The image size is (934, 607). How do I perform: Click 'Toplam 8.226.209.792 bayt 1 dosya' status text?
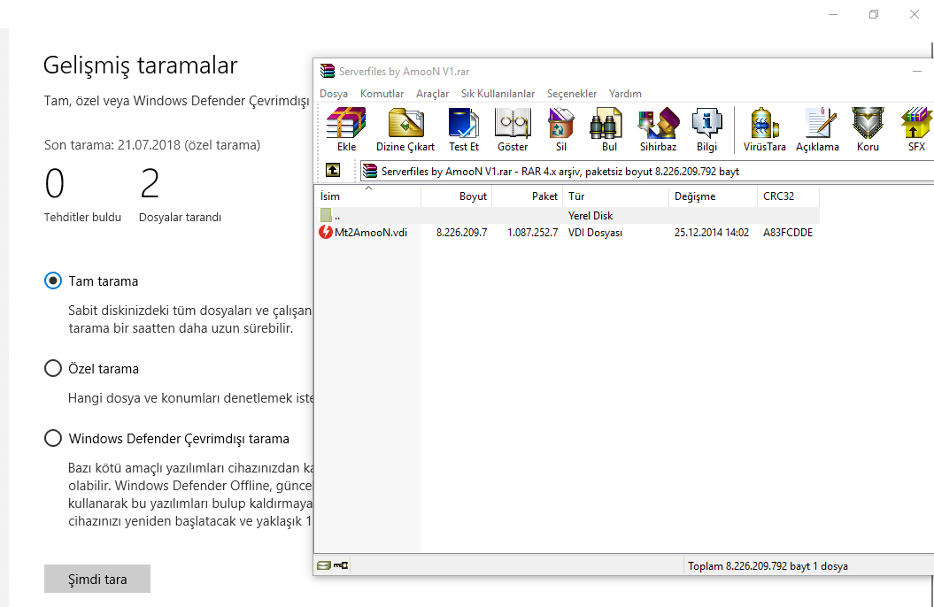point(768,566)
